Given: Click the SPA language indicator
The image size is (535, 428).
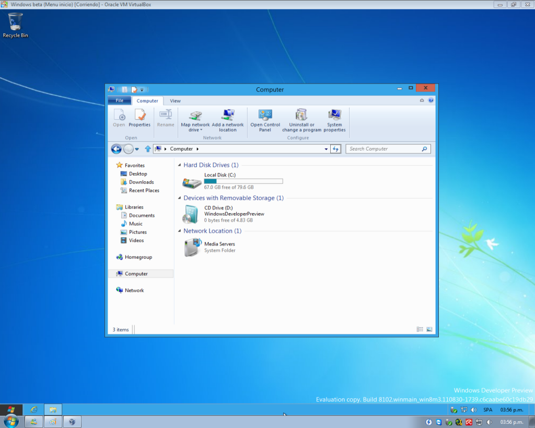Looking at the screenshot, I should pos(488,410).
